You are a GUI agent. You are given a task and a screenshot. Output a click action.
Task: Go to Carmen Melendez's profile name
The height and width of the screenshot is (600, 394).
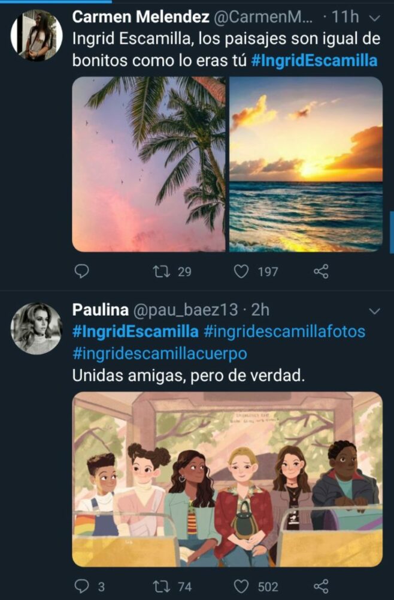[141, 17]
